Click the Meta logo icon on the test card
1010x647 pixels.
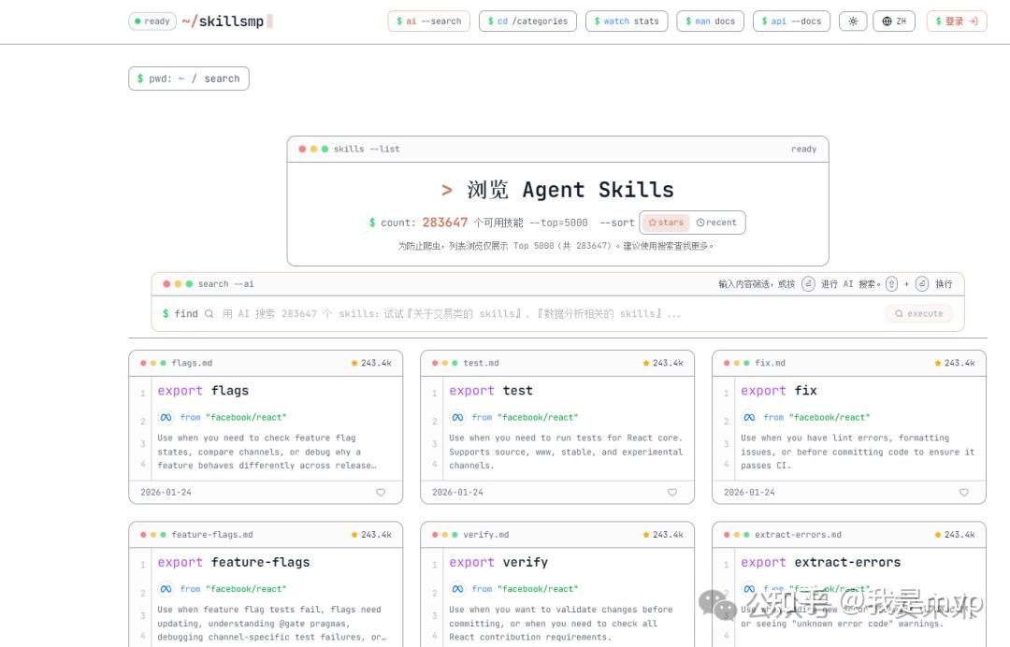[x=458, y=417]
